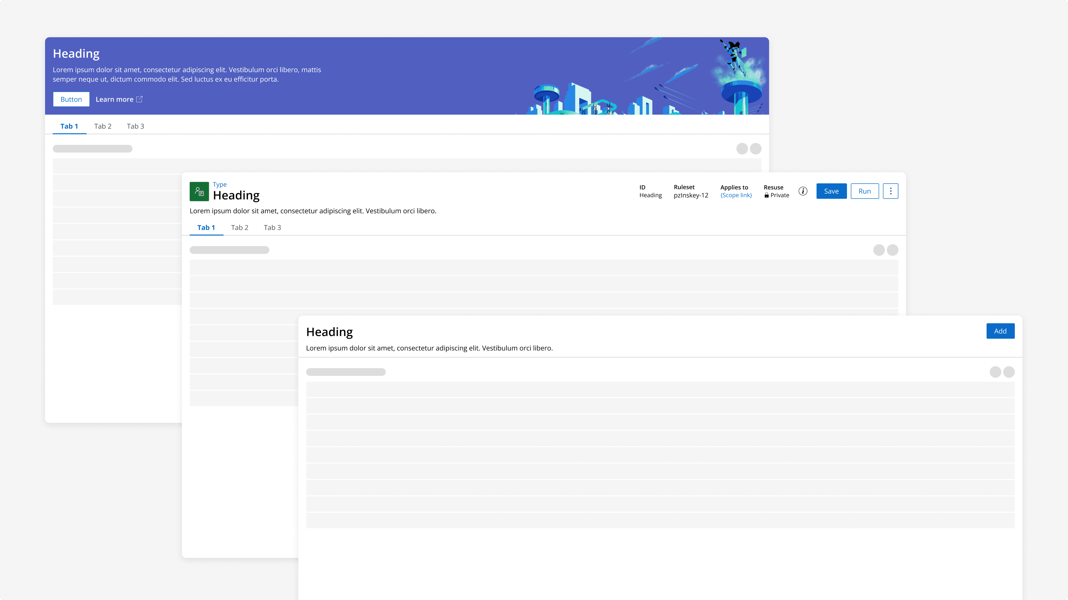Switch to Tab 3 under the banner
This screenshot has width=1068, height=600.
[x=135, y=126]
